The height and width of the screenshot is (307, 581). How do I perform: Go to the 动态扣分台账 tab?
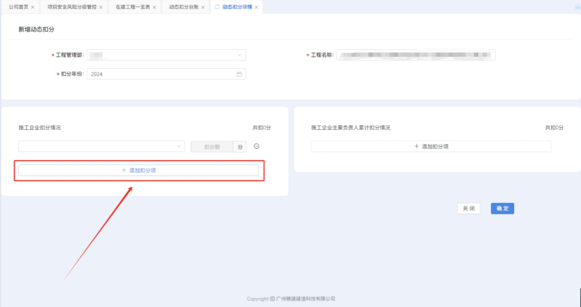click(182, 7)
